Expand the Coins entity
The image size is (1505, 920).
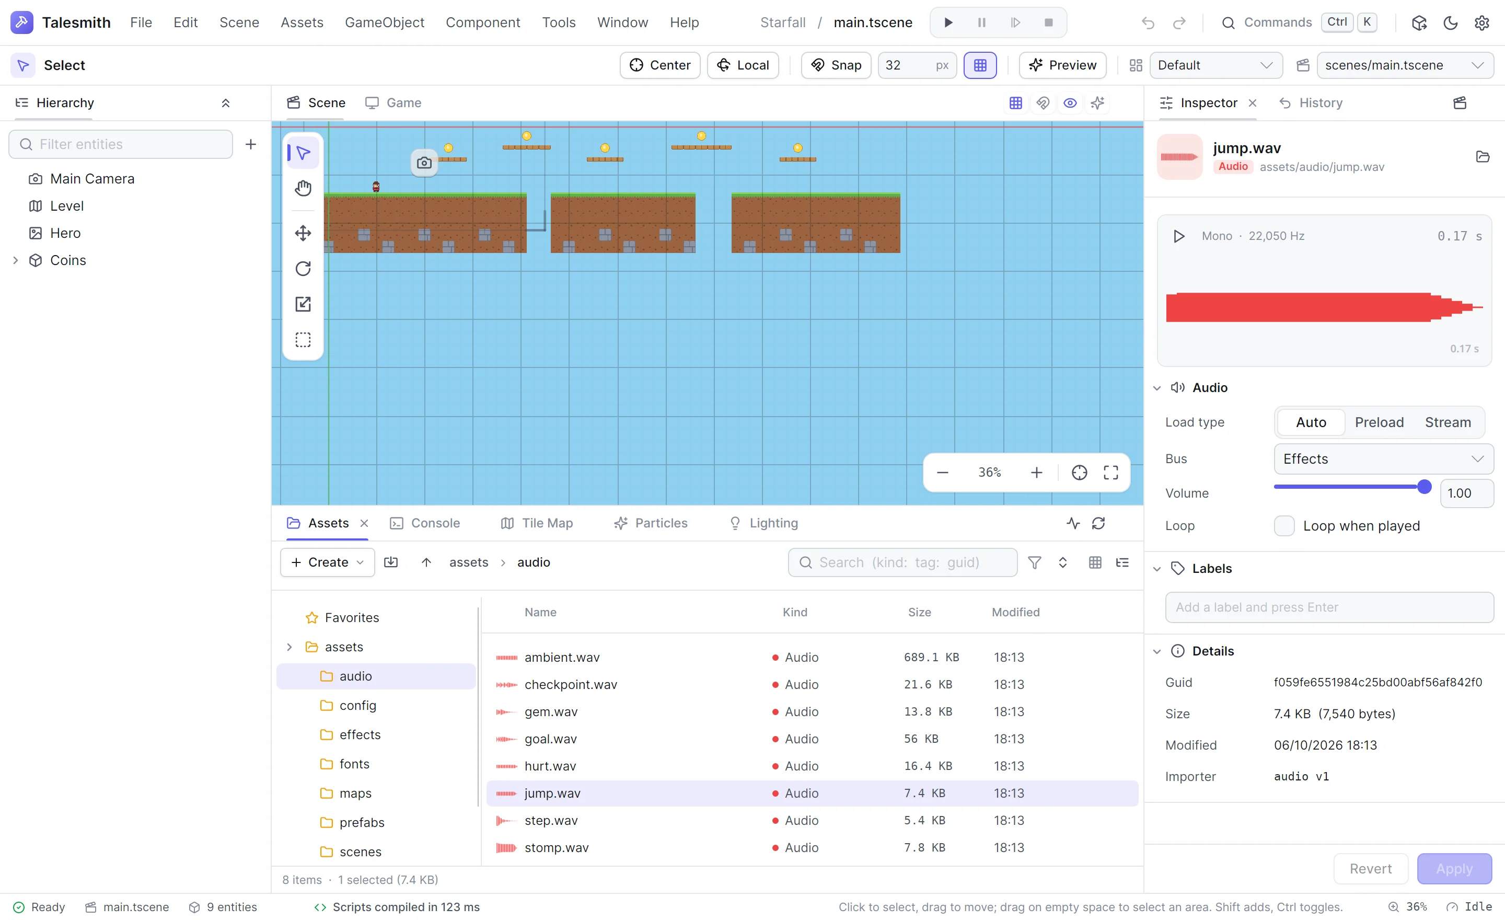[15, 260]
